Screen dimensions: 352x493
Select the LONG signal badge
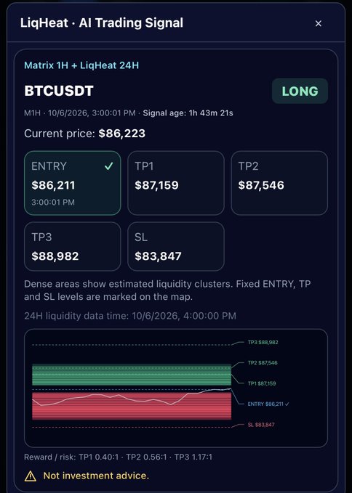300,91
